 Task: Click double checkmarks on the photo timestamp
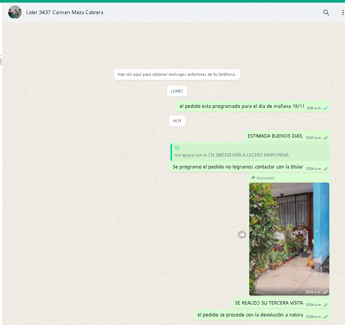325,292
